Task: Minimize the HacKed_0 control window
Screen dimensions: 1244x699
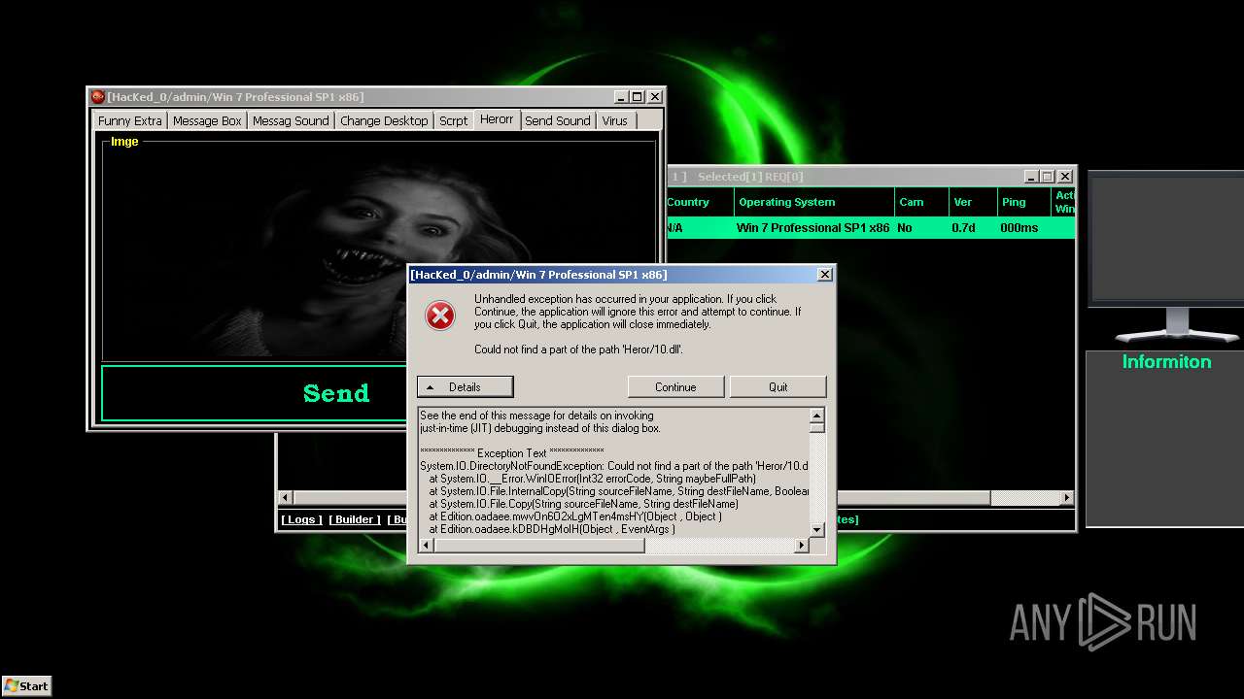Action: click(x=621, y=97)
